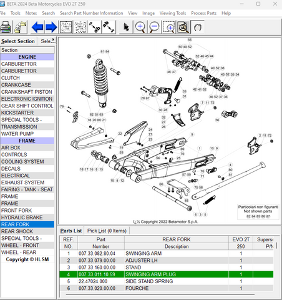Open Search Part Number Information menu
Viewport: 282px width, 300px height.
coord(91,13)
